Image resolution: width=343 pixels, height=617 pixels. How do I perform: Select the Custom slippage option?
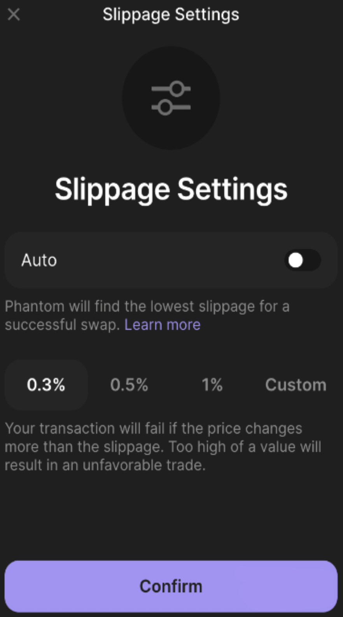pos(296,385)
